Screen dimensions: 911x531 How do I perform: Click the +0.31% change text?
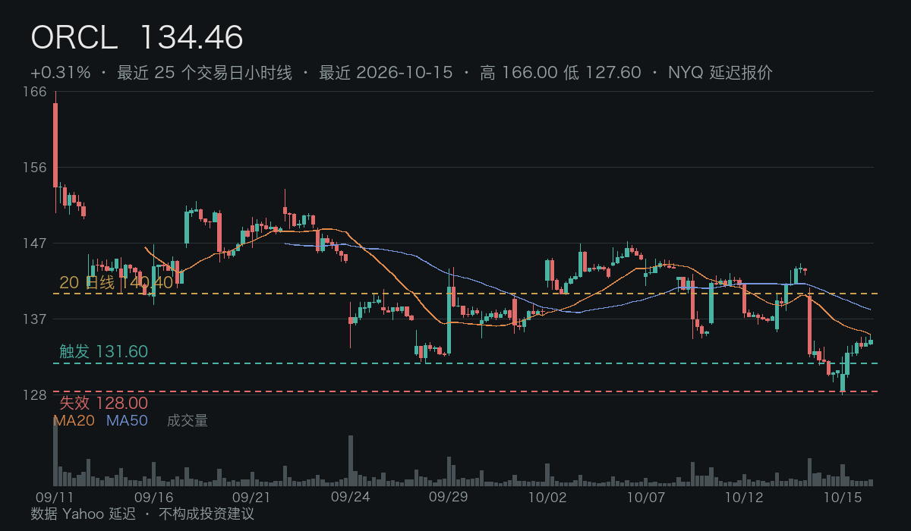click(x=61, y=73)
